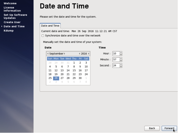Open Create User step in sidebar
Image resolution: width=178 pixels, height=133 pixels.
[x=12, y=22]
